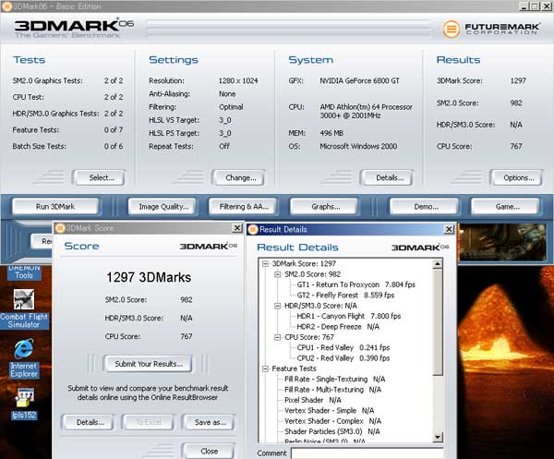Select the Pixel Shader N/A row
The height and width of the screenshot is (459, 554).
tap(313, 400)
